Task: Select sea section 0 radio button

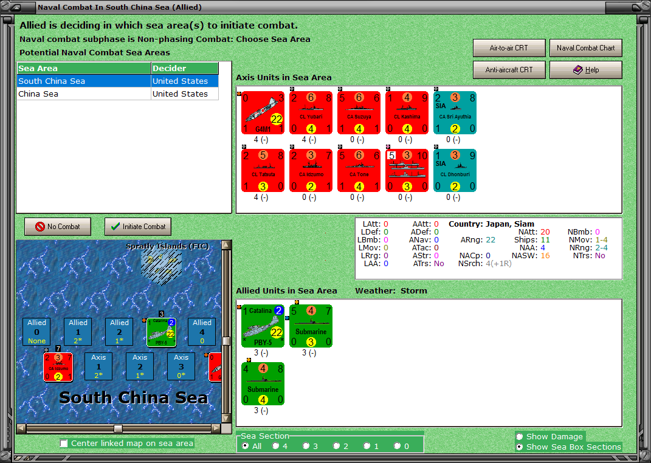Action: [x=398, y=446]
